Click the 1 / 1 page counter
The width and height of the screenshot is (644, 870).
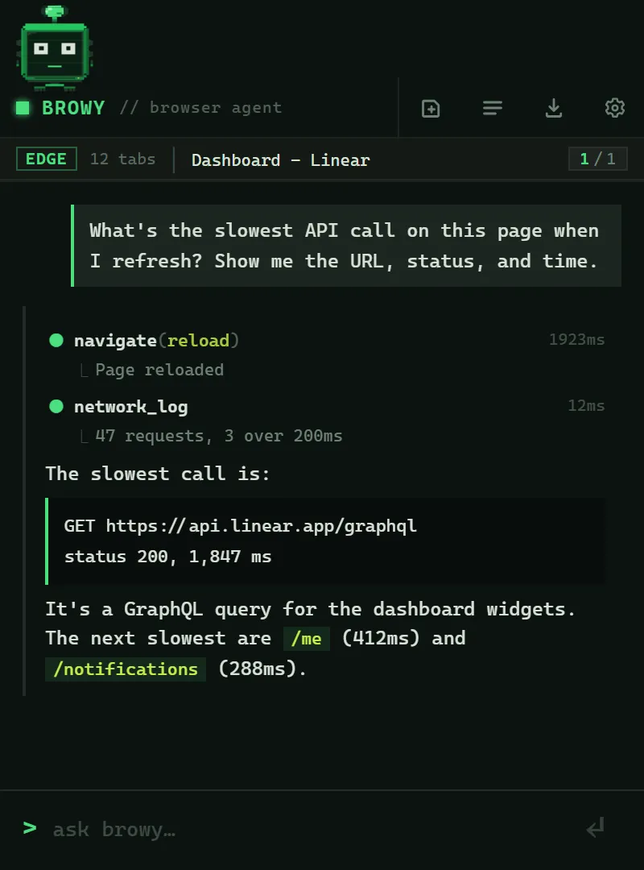[x=598, y=159]
